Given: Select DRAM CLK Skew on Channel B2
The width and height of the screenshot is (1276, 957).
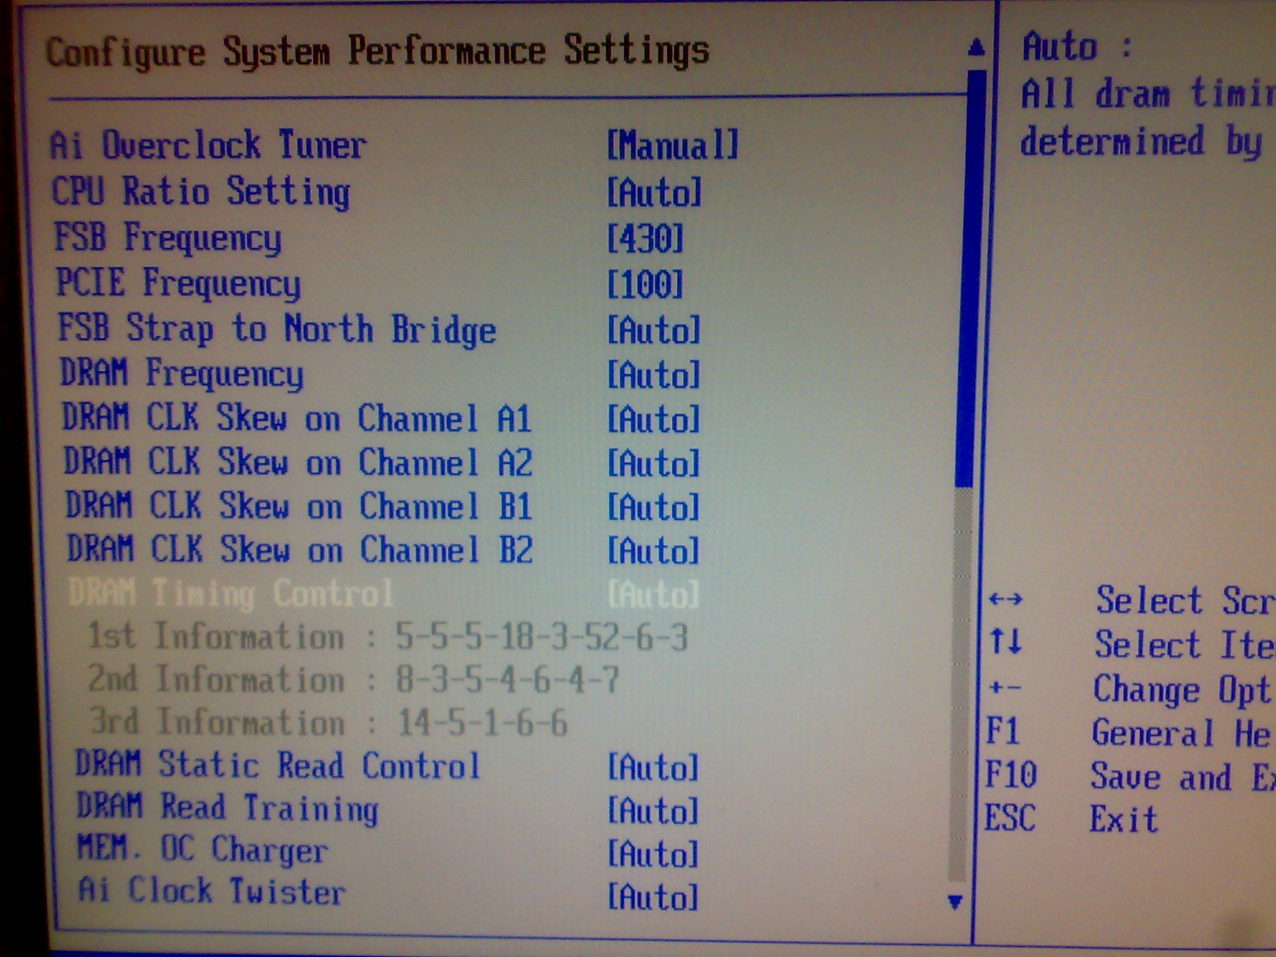Looking at the screenshot, I should [299, 550].
